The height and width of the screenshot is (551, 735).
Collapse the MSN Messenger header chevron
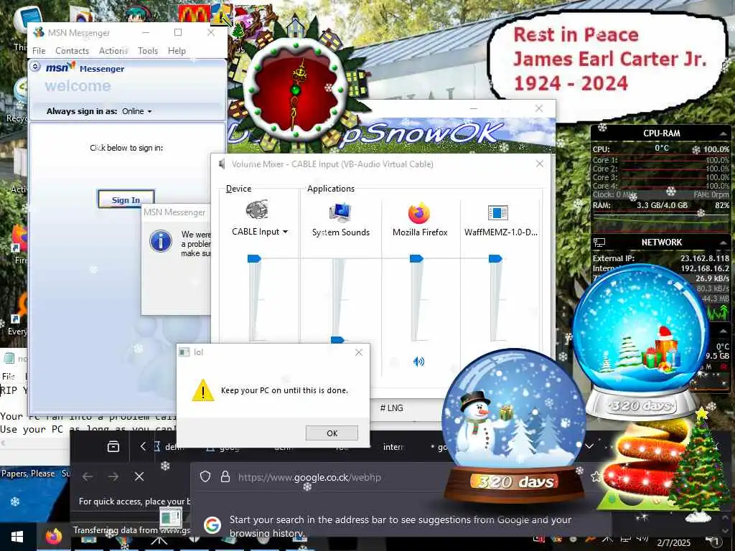click(x=35, y=67)
